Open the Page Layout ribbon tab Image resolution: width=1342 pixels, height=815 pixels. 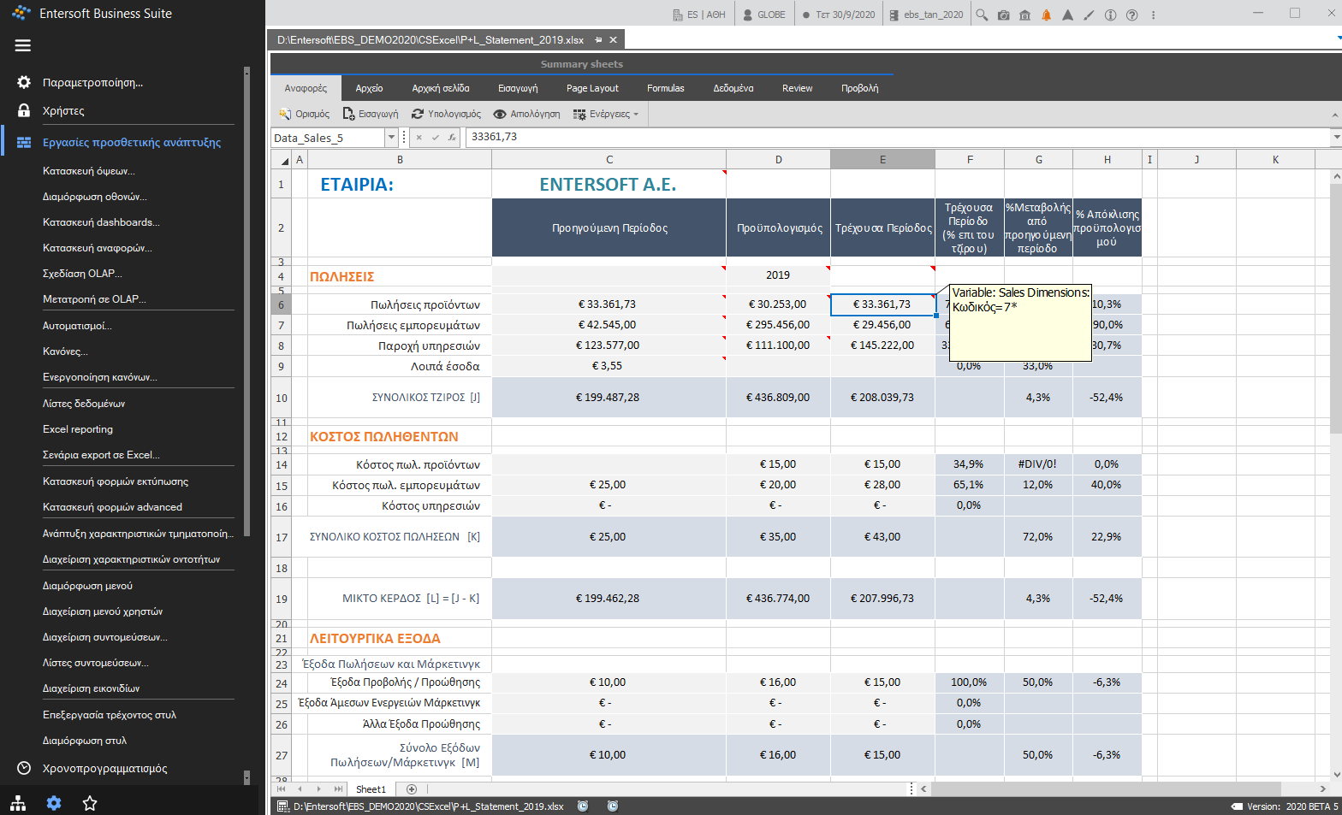pos(592,88)
